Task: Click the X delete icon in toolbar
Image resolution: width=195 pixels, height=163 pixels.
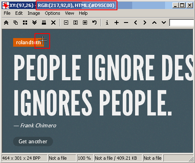Action: coord(53,23)
